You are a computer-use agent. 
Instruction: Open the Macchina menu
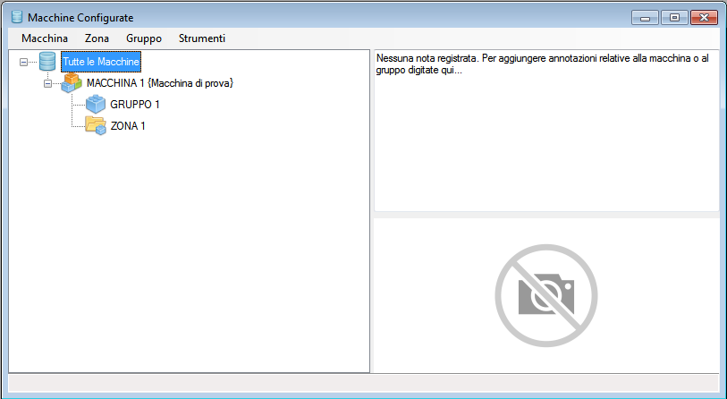point(45,38)
